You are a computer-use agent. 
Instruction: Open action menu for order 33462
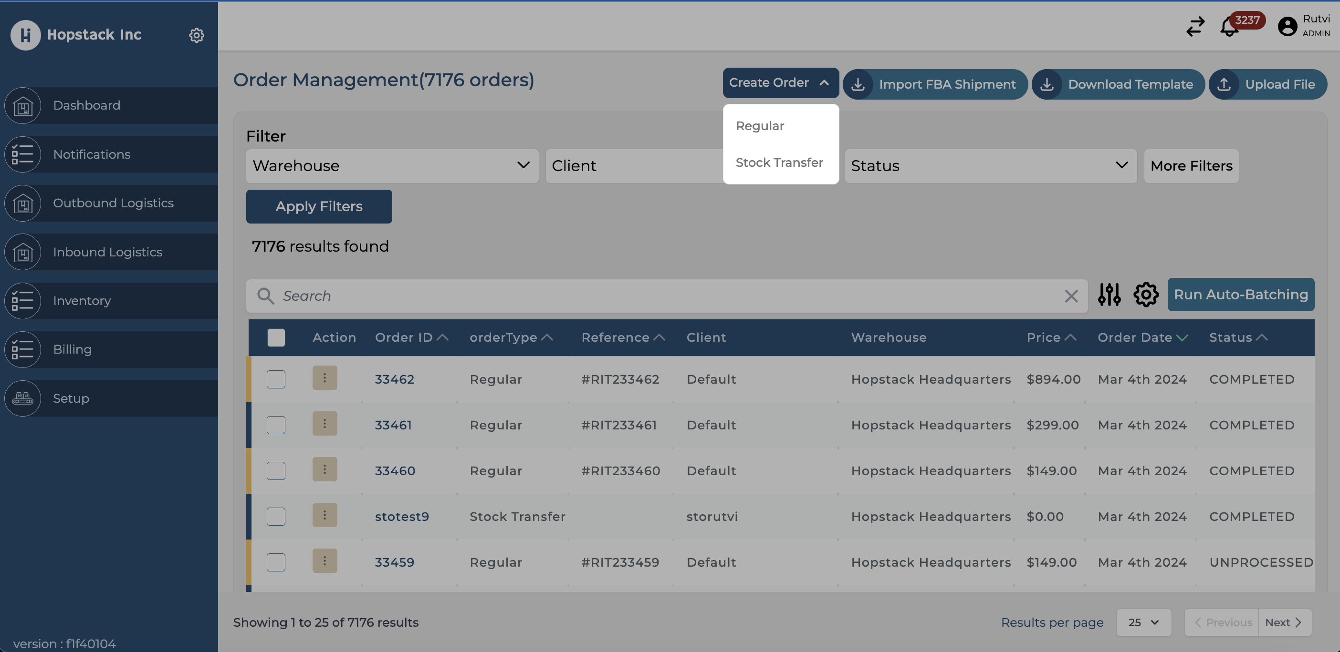[x=325, y=377]
